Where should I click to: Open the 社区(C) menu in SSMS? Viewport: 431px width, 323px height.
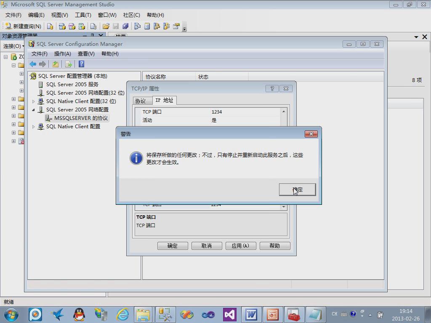pos(131,15)
